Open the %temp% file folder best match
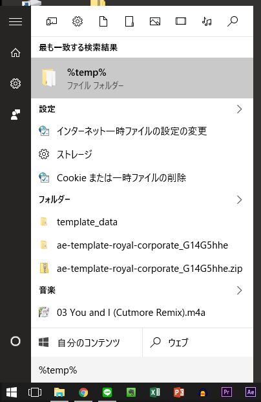The image size is (261, 402). (142, 78)
